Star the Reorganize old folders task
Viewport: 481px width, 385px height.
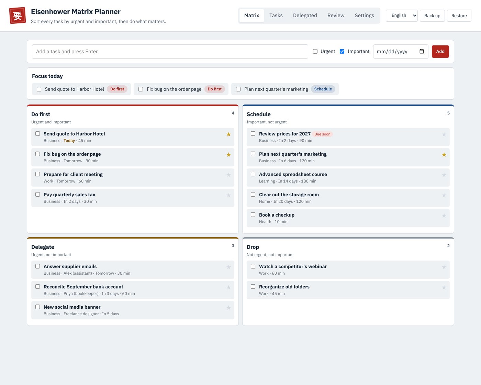pos(444,287)
